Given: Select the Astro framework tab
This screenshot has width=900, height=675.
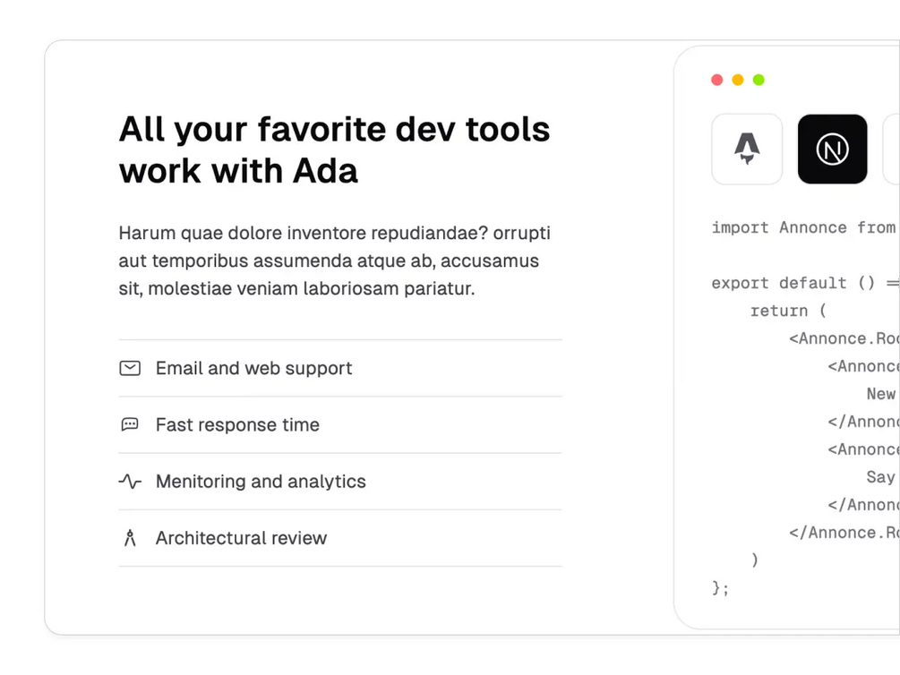Looking at the screenshot, I should tap(747, 150).
